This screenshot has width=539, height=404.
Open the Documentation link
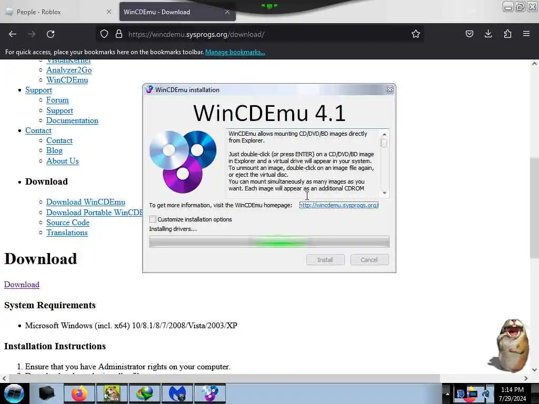[x=72, y=120]
